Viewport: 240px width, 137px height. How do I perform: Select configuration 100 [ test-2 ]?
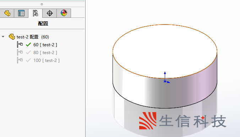[x=47, y=60]
